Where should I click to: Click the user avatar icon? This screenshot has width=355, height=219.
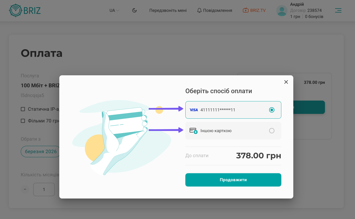[x=282, y=11]
